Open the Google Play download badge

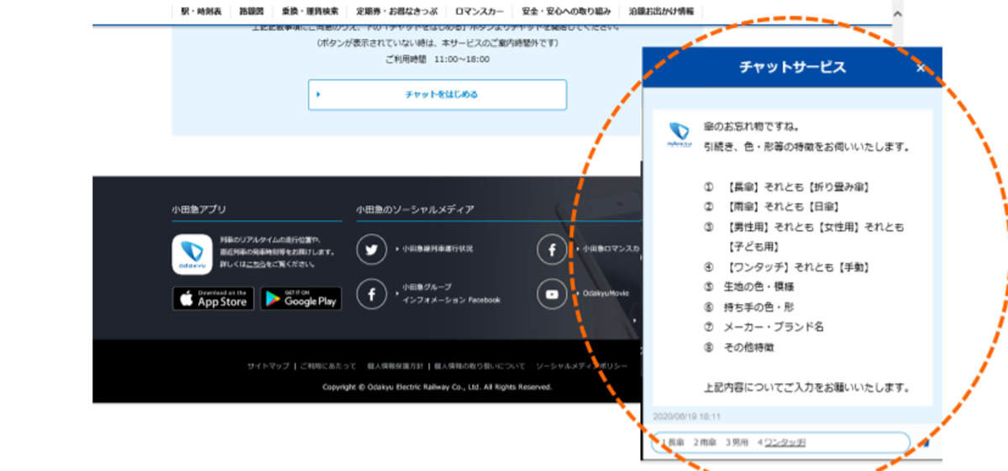pyautogui.click(x=301, y=299)
